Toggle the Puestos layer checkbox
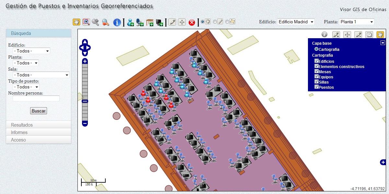The width and height of the screenshot is (389, 194). [x=316, y=87]
